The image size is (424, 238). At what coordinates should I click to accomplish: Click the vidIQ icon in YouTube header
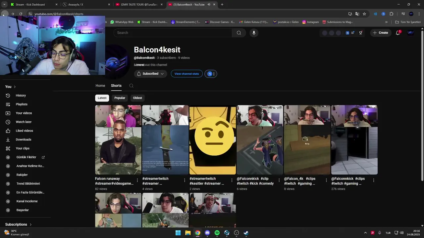point(347,33)
